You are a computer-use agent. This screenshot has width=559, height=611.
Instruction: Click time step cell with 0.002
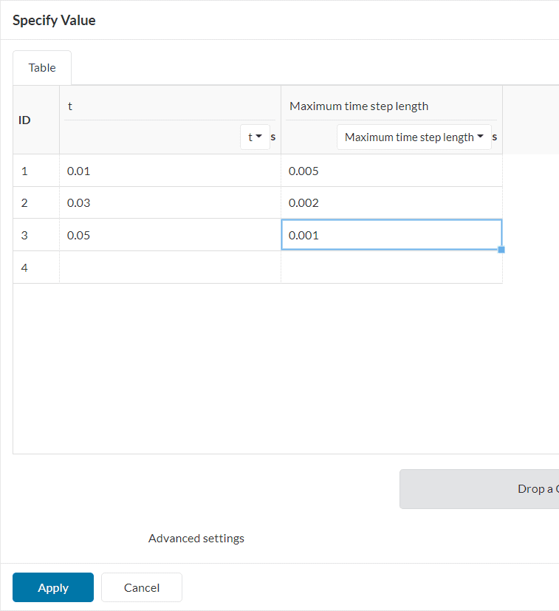click(391, 202)
